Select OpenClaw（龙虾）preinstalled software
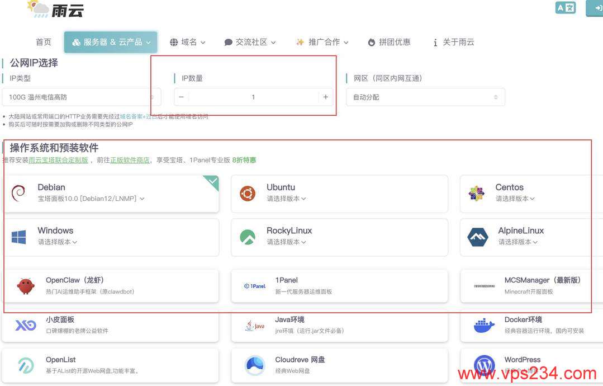The width and height of the screenshot is (603, 386). pyautogui.click(x=111, y=286)
